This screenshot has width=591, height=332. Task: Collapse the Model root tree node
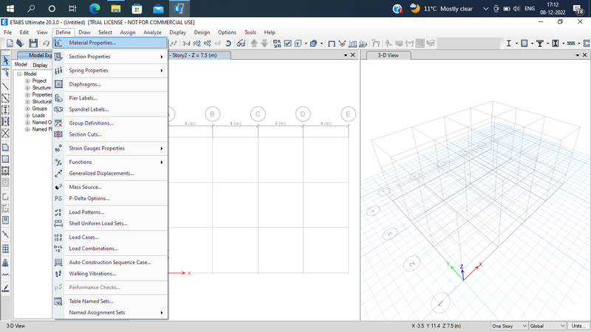19,75
